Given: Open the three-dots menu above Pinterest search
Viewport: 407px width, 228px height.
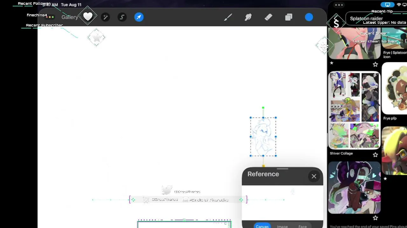Looking at the screenshot, I should [339, 5].
